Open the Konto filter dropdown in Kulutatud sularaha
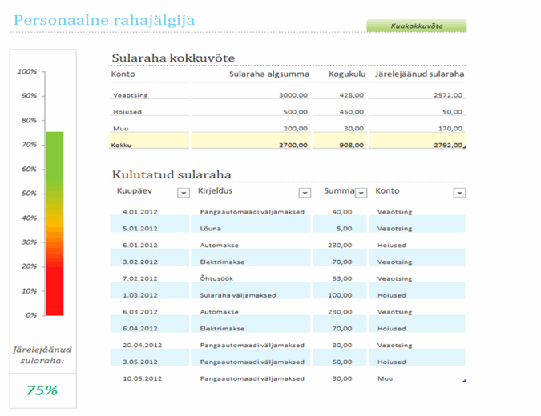Screen dimensions: 541x416 coord(459,193)
